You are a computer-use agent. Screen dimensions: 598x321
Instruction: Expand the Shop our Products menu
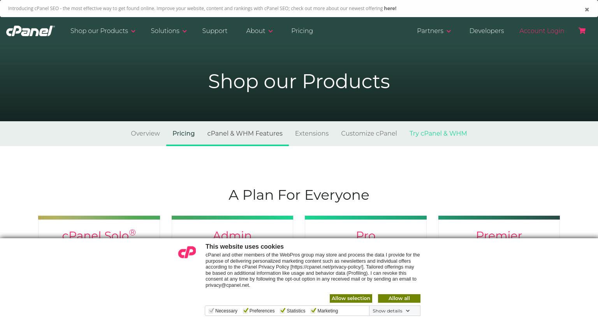[x=103, y=31]
